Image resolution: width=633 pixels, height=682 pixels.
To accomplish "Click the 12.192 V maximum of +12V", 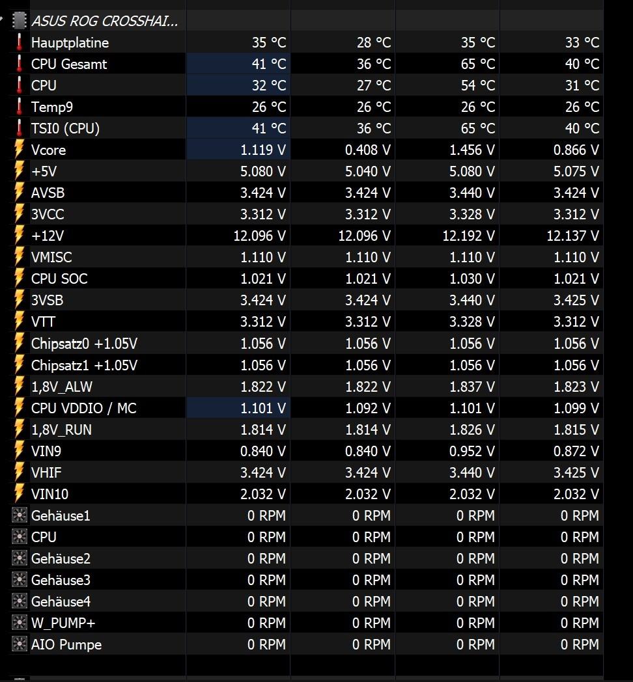I will coord(468,236).
